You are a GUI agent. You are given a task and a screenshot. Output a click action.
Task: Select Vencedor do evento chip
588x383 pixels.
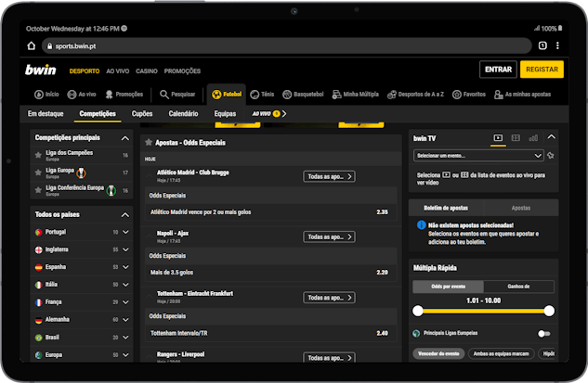438,353
